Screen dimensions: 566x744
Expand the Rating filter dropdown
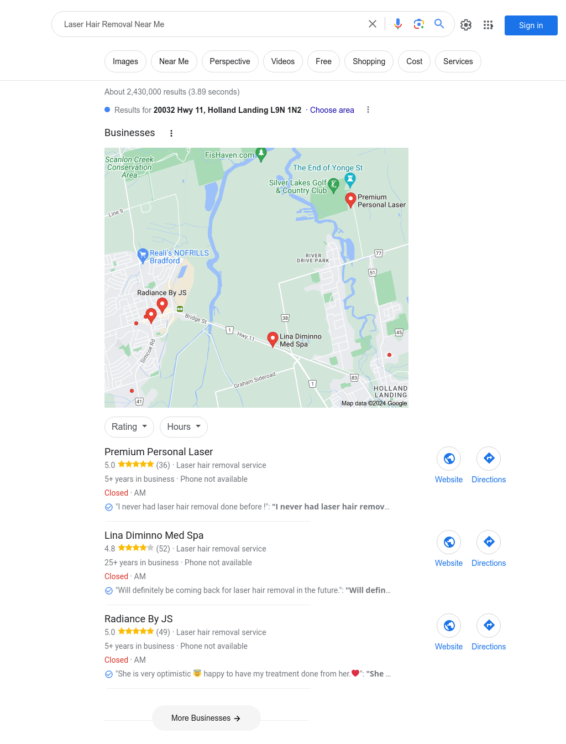(x=129, y=427)
